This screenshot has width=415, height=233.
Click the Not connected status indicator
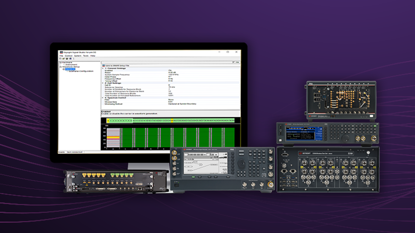point(74,152)
